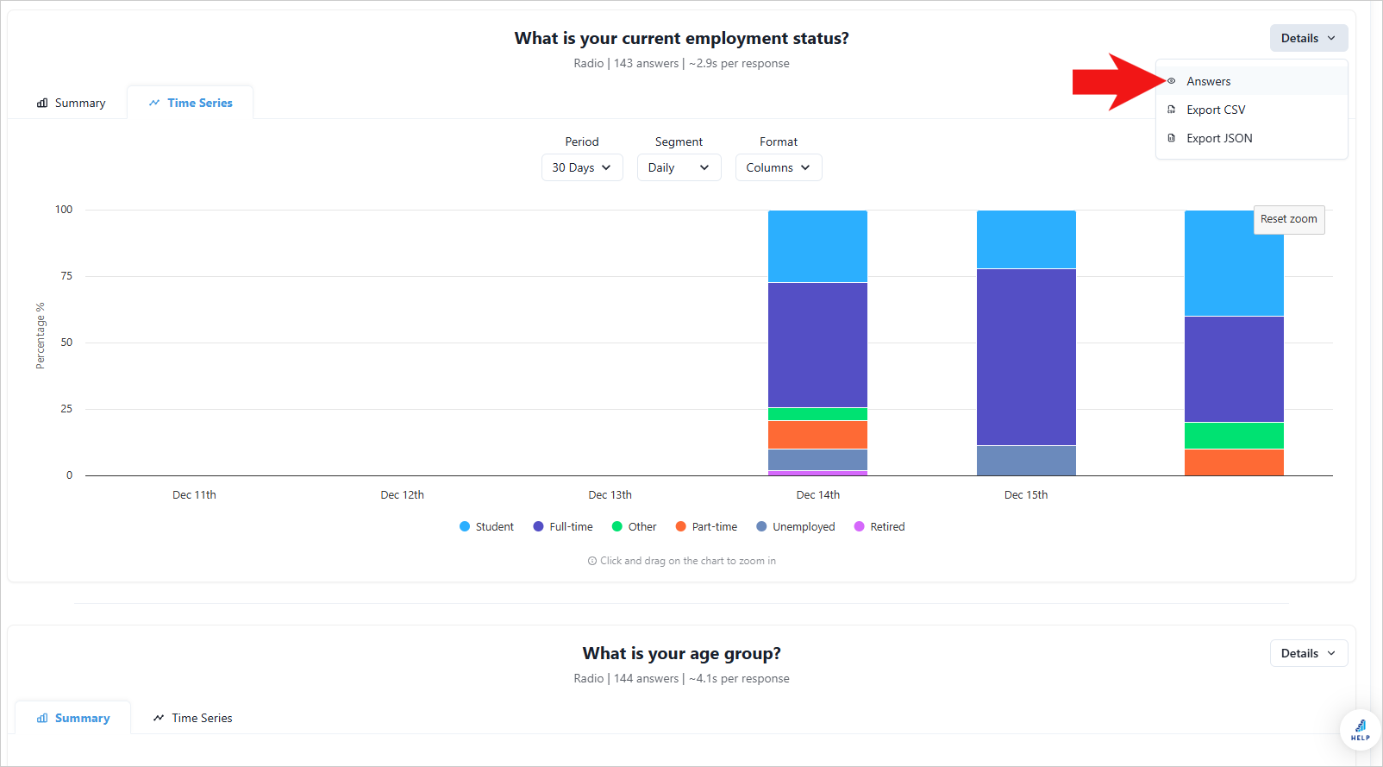This screenshot has height=767, width=1383.
Task: Expand the Format Columns dropdown
Action: point(779,167)
